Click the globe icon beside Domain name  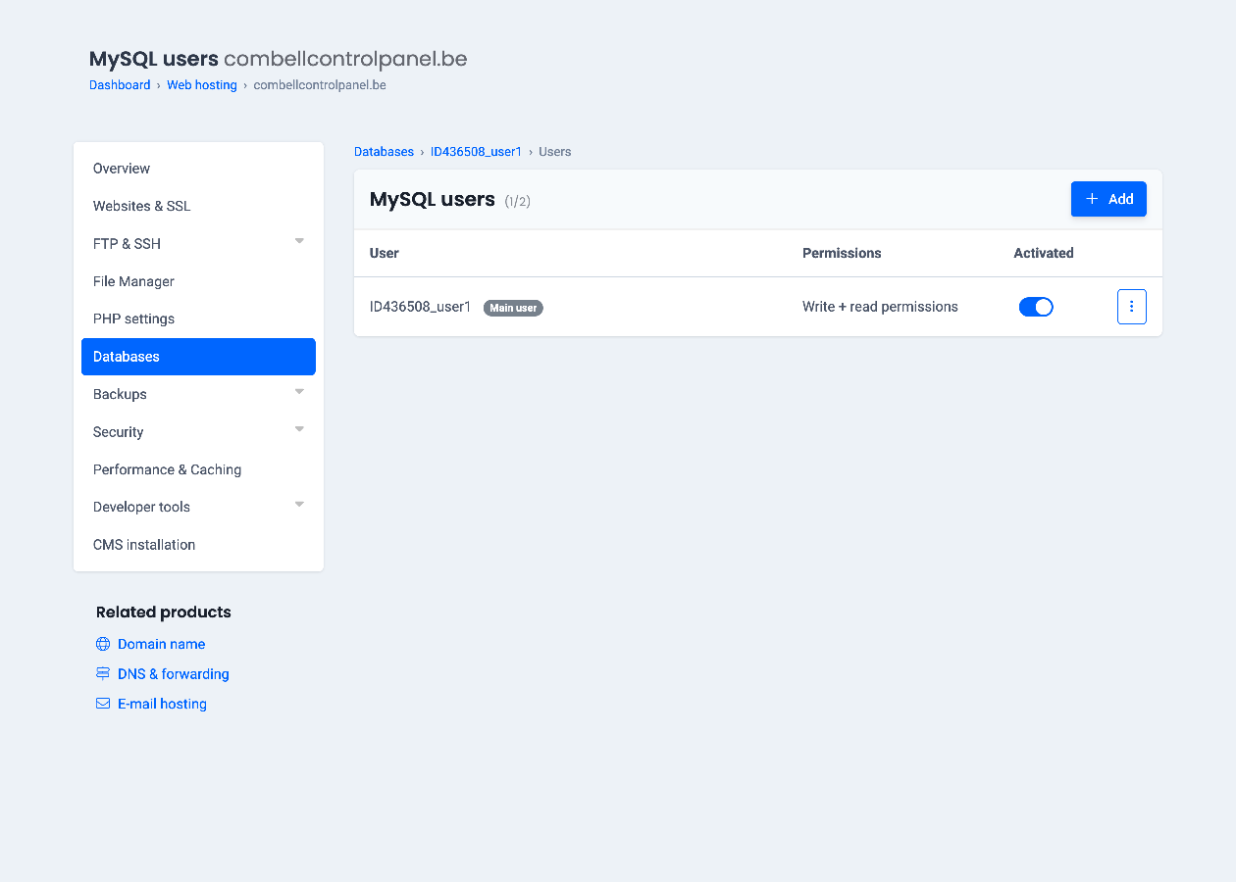103,644
